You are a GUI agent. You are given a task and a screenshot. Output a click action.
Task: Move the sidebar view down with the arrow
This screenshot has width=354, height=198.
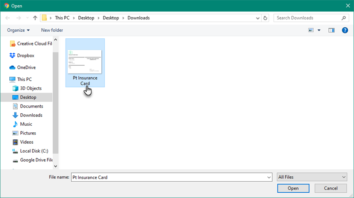[x=56, y=166]
